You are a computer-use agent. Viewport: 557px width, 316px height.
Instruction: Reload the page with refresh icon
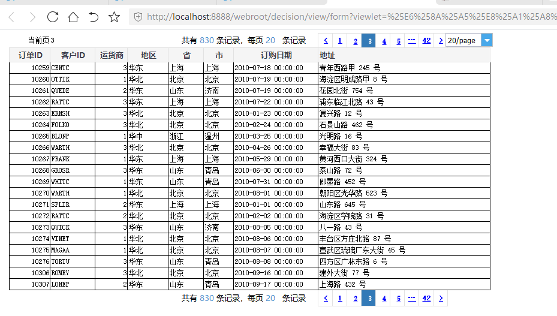(53, 17)
